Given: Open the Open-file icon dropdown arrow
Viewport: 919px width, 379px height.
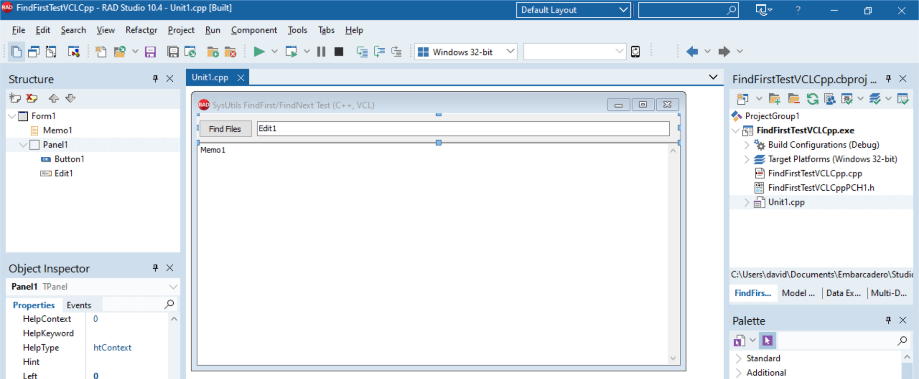Looking at the screenshot, I should [x=135, y=52].
